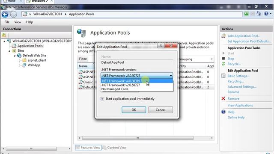Click the Recycle green arrows icon

click(223, 64)
